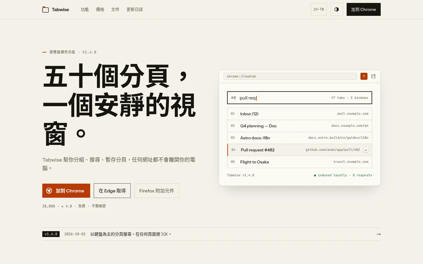Viewport: 423px width, 264px height.
Task: Click the 瀏覽器擴充功能 · V1.4.0 eyebrow label
Action: coord(73,52)
